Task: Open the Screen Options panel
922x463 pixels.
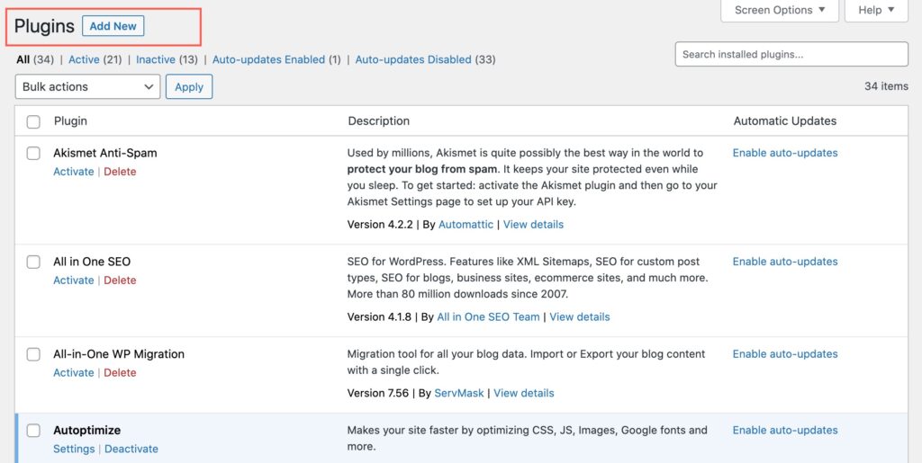Action: point(780,10)
